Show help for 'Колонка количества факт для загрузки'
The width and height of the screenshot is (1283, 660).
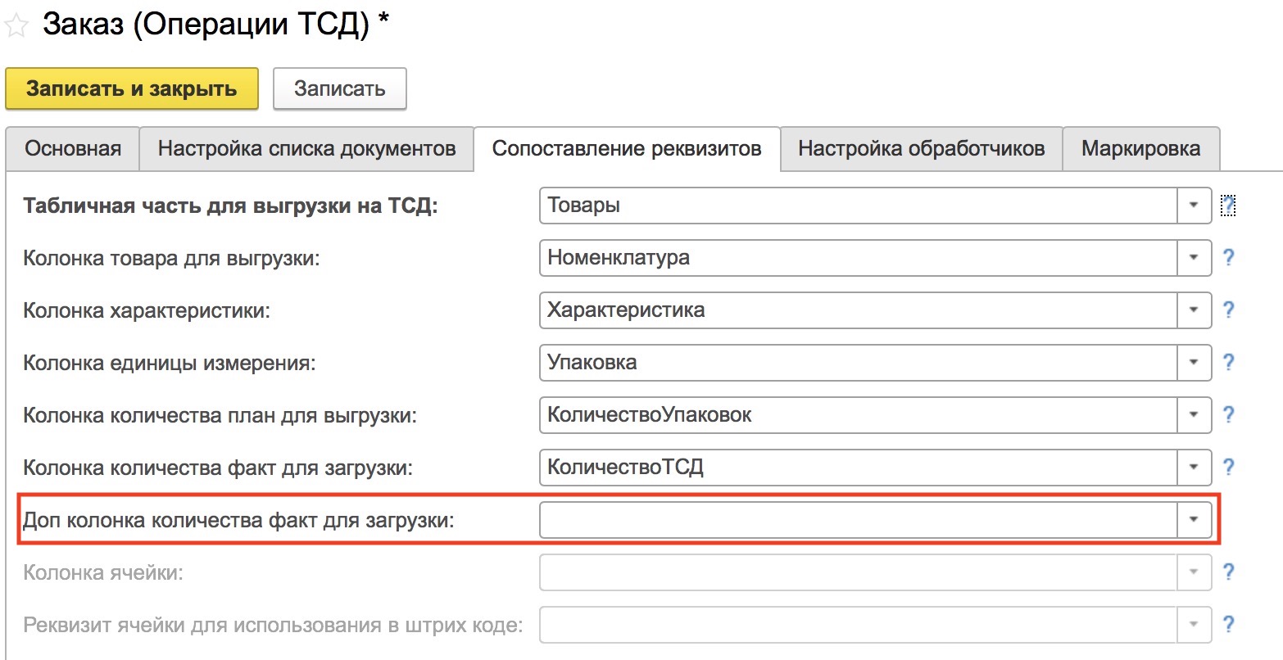[1227, 467]
